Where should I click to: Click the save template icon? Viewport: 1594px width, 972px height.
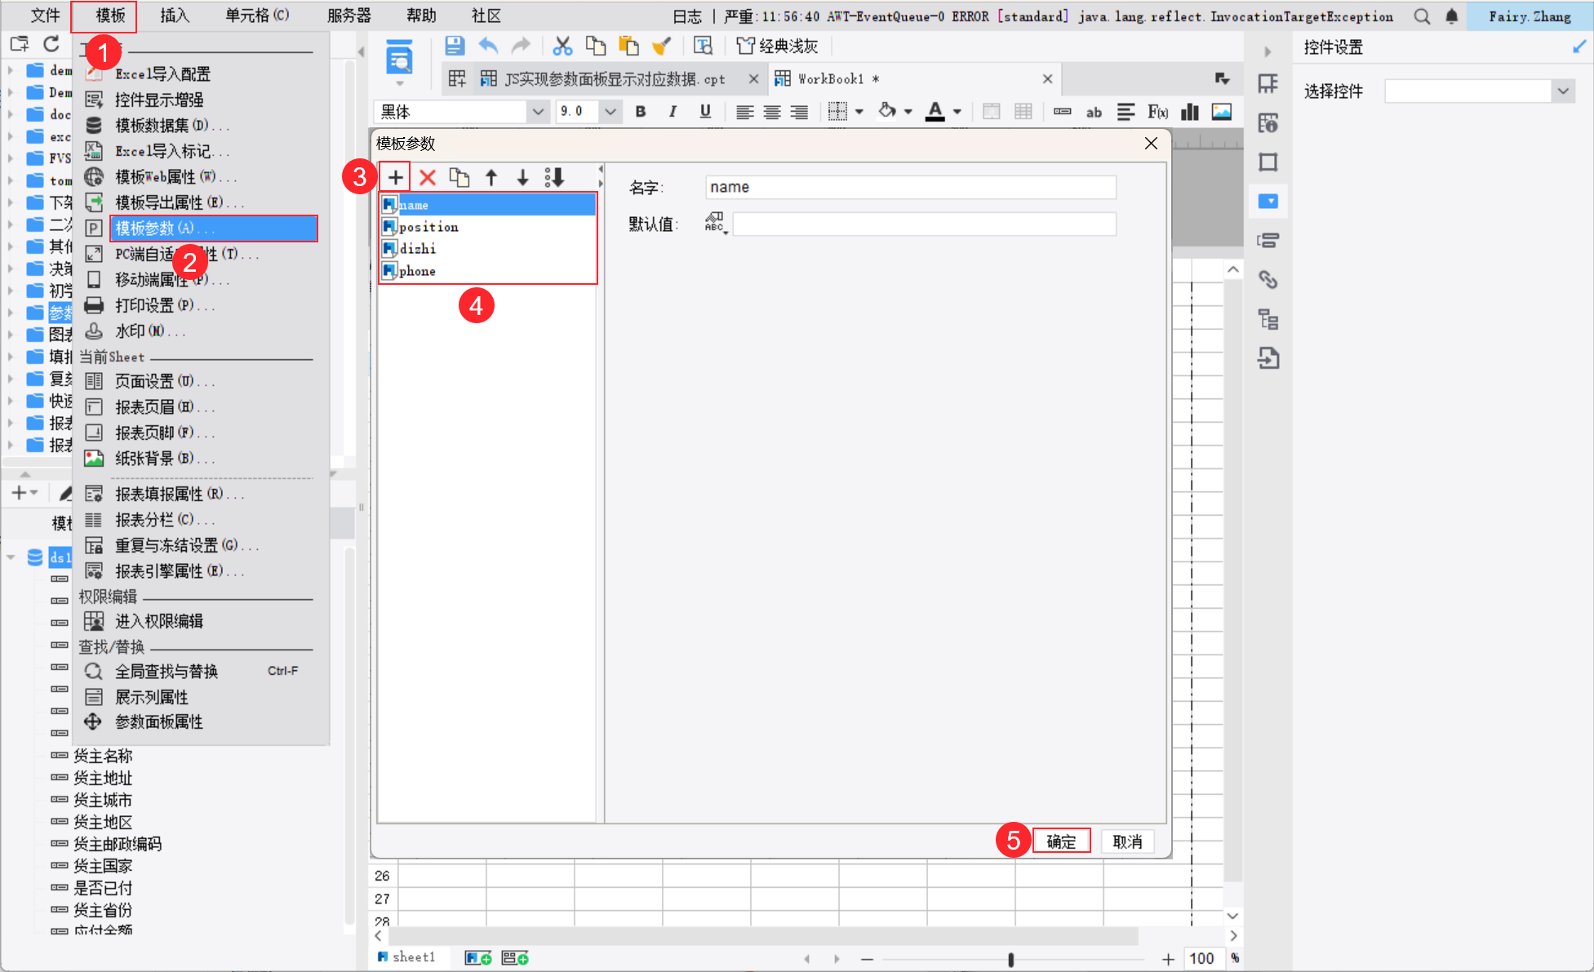coord(455,46)
